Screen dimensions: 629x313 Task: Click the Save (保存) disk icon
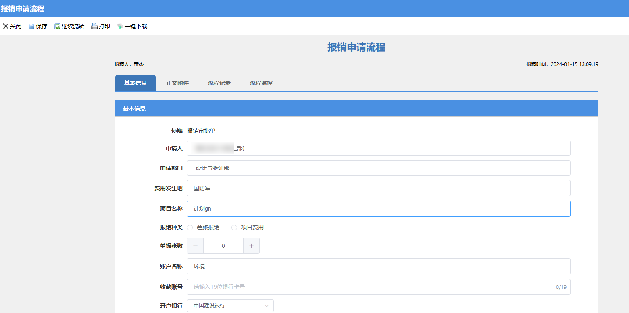[31, 27]
